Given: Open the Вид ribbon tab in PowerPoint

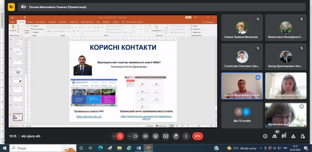Looking at the screenshot, I should [x=98, y=22].
